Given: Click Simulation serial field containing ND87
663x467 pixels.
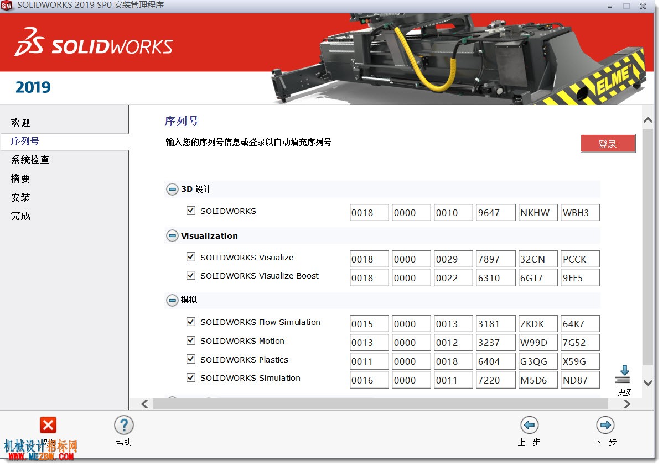Looking at the screenshot, I should click(580, 380).
